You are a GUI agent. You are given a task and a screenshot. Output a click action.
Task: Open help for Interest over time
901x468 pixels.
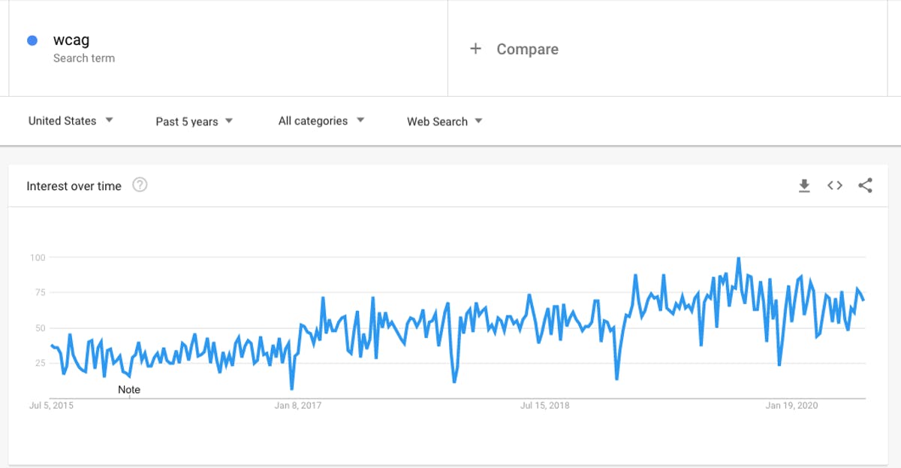tap(140, 185)
